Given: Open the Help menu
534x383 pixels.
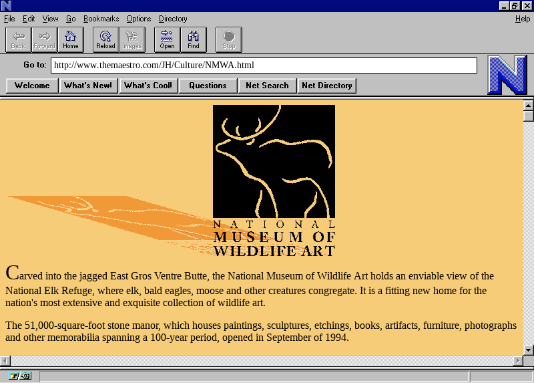Looking at the screenshot, I should click(x=522, y=19).
